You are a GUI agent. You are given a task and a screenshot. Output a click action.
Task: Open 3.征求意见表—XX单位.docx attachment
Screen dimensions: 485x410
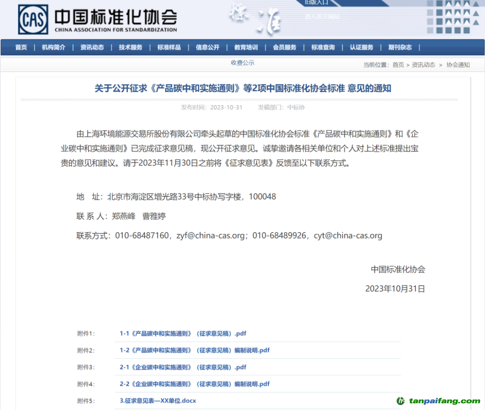tap(158, 401)
